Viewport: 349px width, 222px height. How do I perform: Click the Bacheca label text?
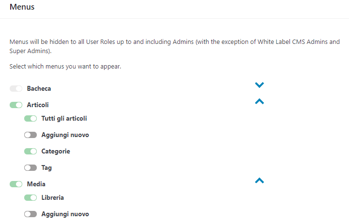click(x=39, y=89)
